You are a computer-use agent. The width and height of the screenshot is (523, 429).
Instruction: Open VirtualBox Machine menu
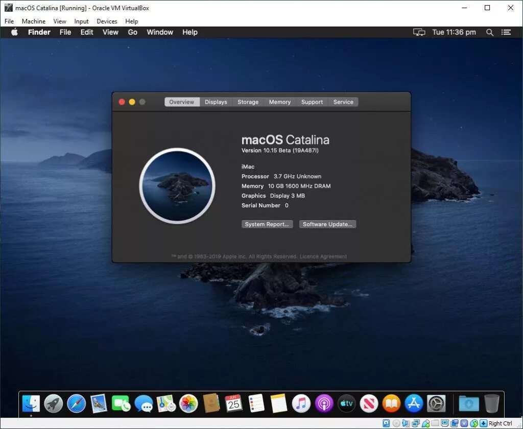(34, 21)
